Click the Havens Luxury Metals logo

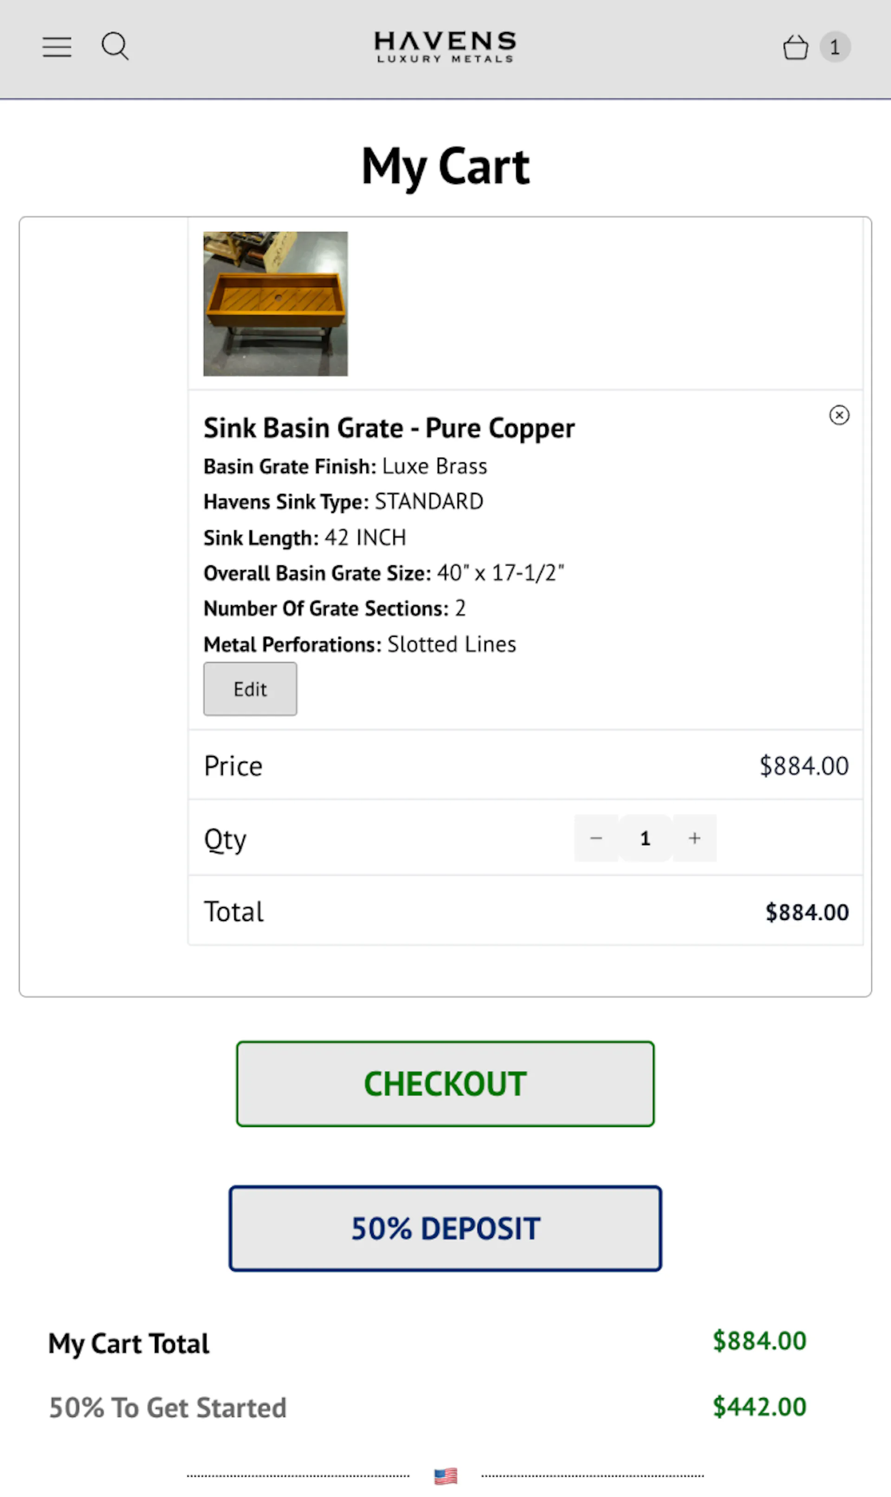[x=444, y=46]
